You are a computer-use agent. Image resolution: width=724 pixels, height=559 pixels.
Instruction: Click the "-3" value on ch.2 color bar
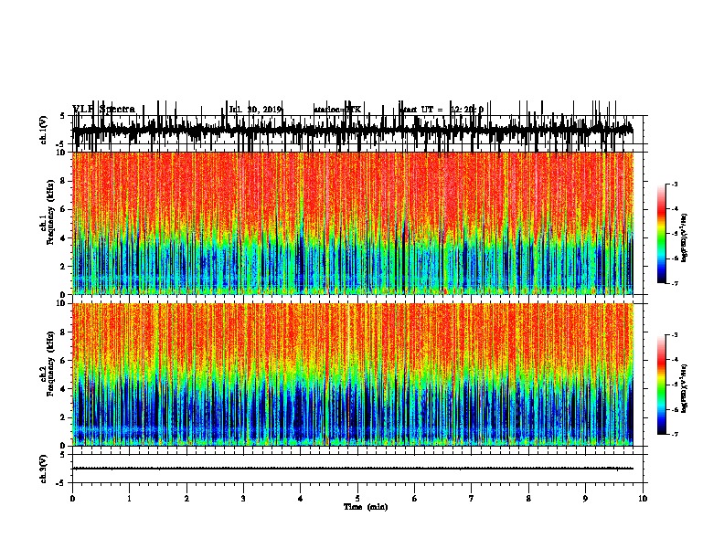click(x=675, y=335)
